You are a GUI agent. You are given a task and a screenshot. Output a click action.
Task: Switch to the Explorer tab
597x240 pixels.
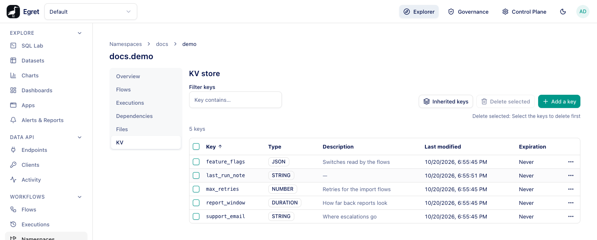[419, 12]
